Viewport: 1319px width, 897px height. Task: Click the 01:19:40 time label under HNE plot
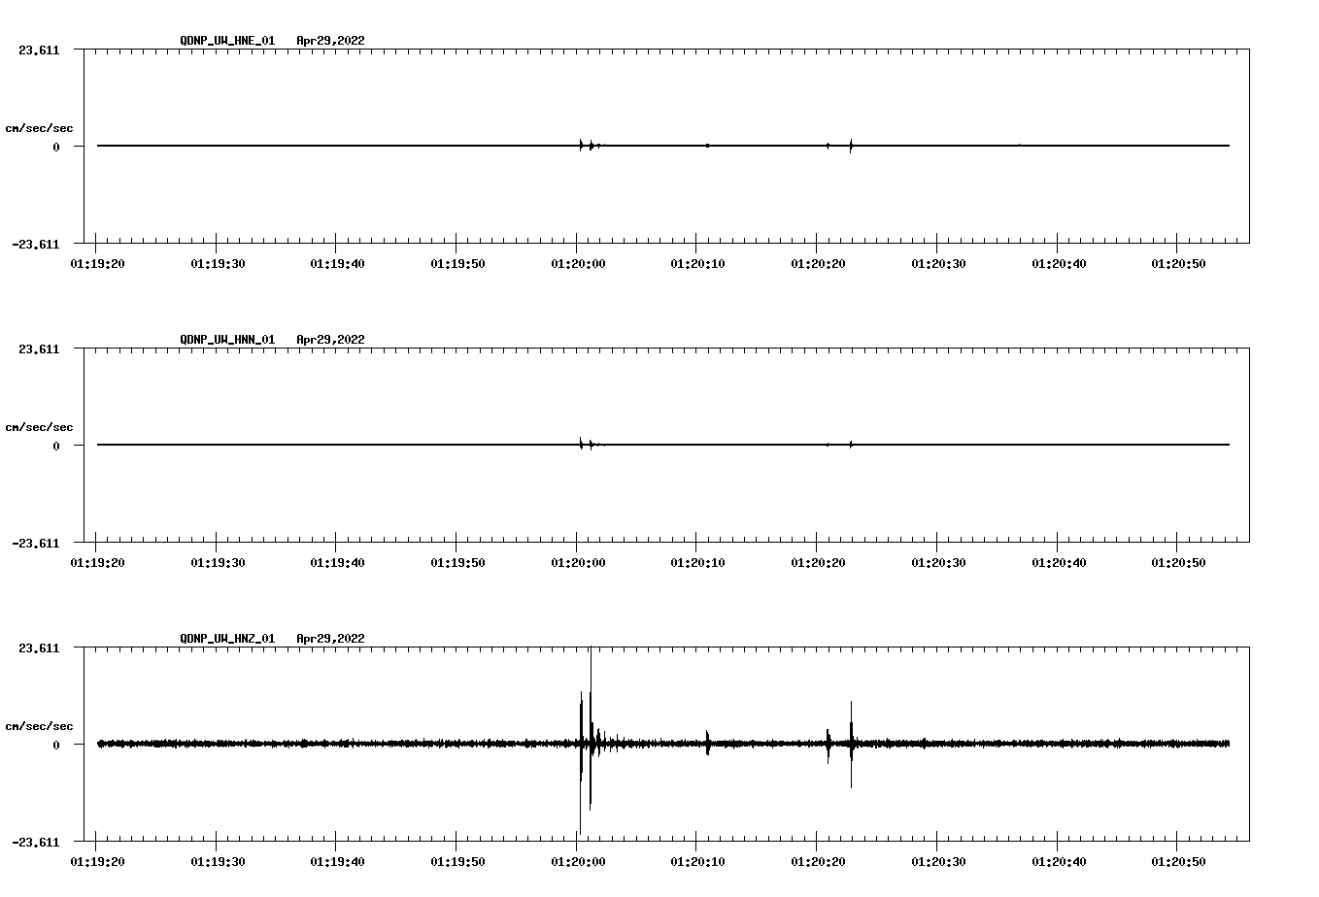[x=337, y=263]
